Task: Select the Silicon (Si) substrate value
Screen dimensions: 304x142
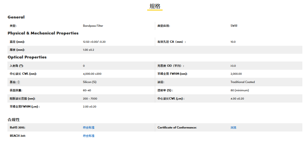Action: point(90,82)
